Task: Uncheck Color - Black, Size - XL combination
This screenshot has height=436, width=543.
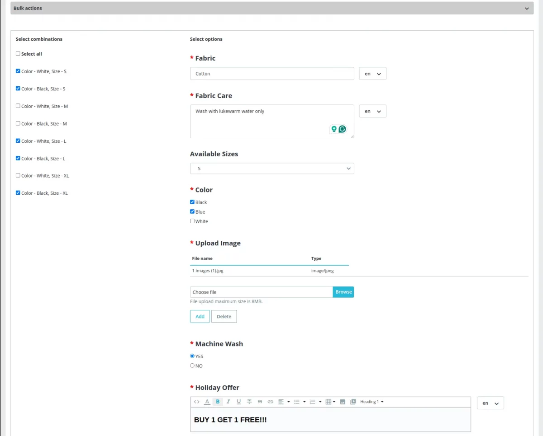Action: [18, 193]
